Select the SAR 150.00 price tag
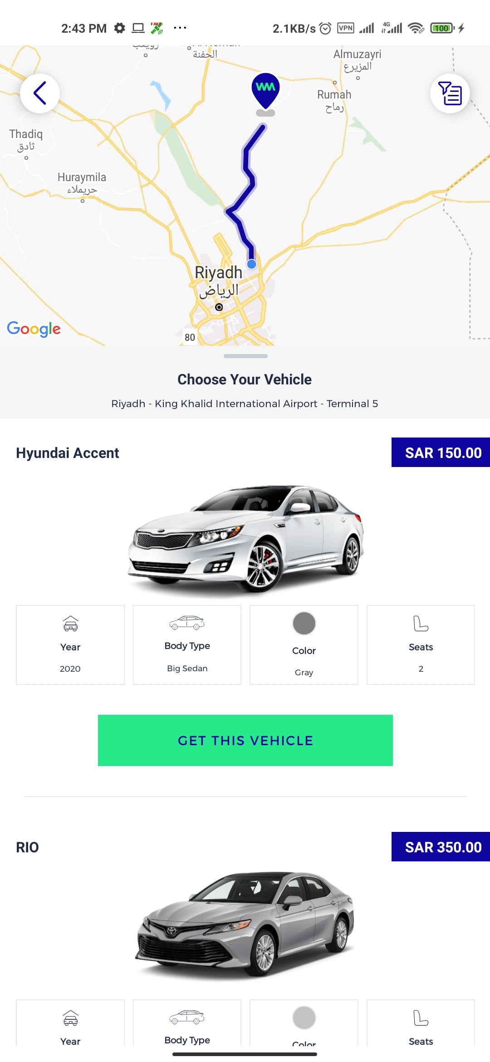 (x=441, y=452)
